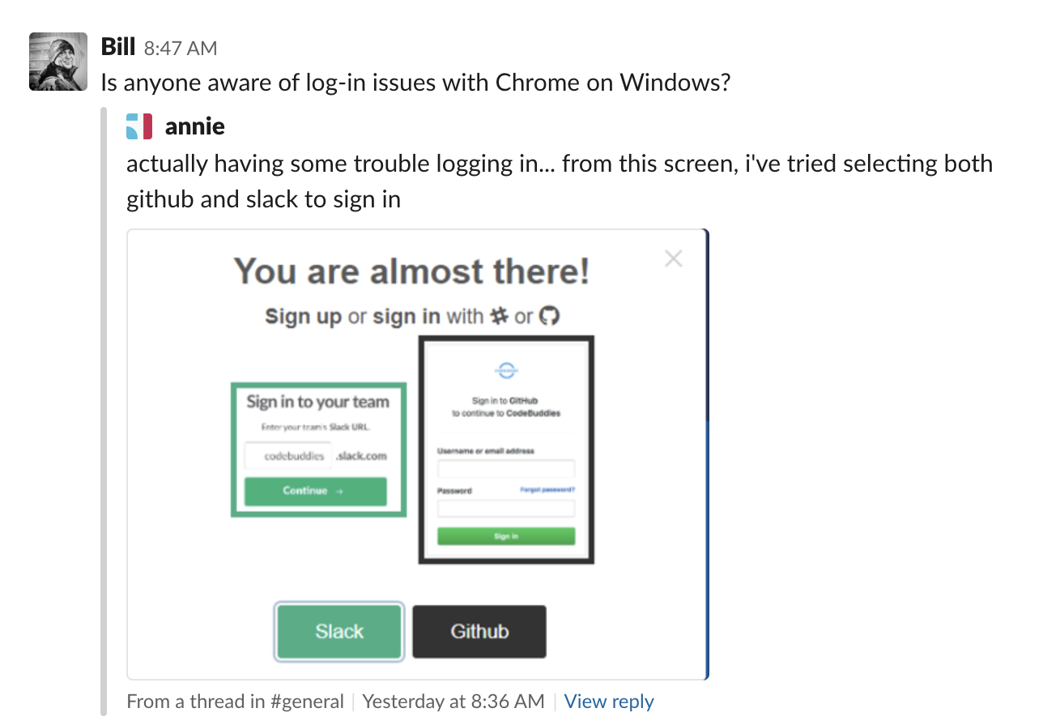
Task: Click the 'Yesterday at 8:36 AM' timestamp
Action: pos(453,702)
